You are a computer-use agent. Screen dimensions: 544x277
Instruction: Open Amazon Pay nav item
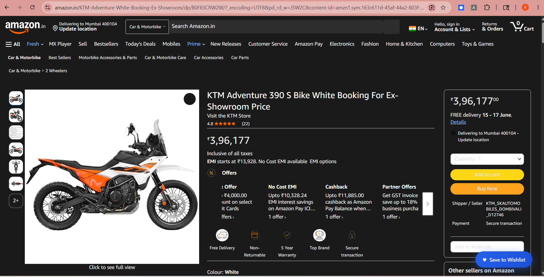click(309, 44)
